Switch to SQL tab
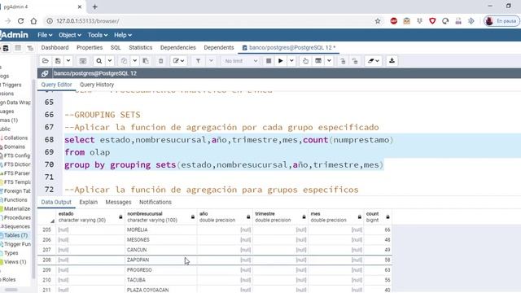The image size is (521, 293). click(x=116, y=47)
